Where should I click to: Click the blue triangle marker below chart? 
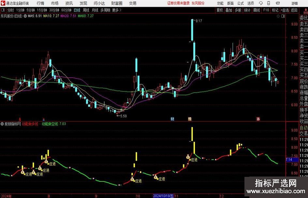[44, 119]
